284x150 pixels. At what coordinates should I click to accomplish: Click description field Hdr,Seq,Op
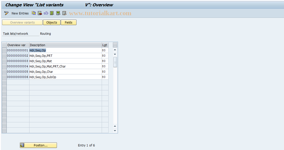(x=66, y=50)
